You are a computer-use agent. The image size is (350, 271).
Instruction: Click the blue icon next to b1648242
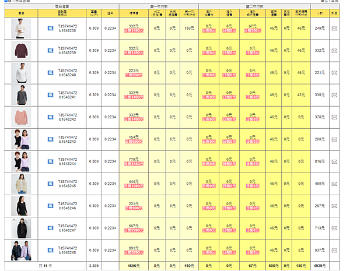(x=50, y=117)
